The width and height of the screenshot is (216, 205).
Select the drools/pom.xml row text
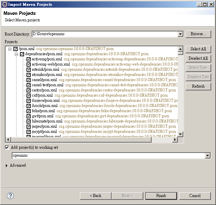[45, 106]
